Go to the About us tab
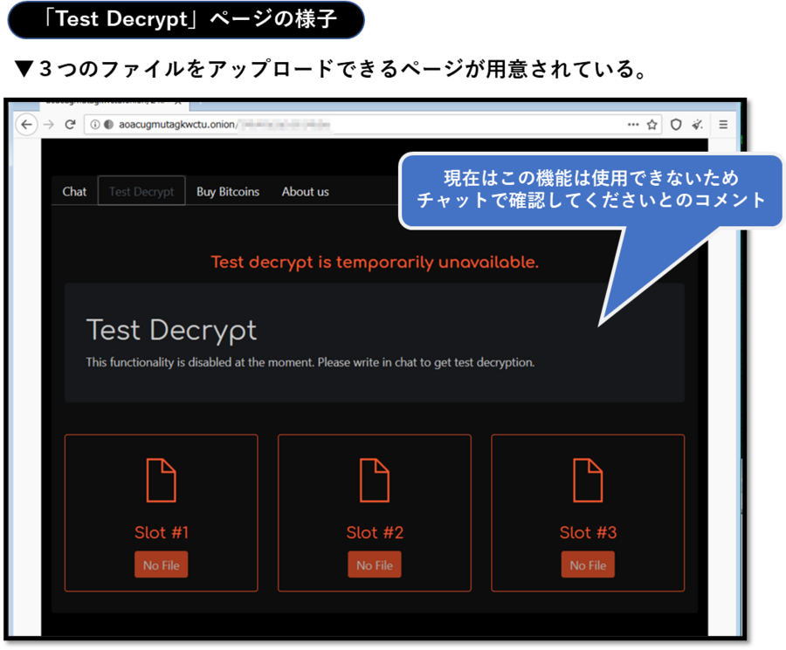Viewport: 786px width, 650px height. tap(305, 192)
